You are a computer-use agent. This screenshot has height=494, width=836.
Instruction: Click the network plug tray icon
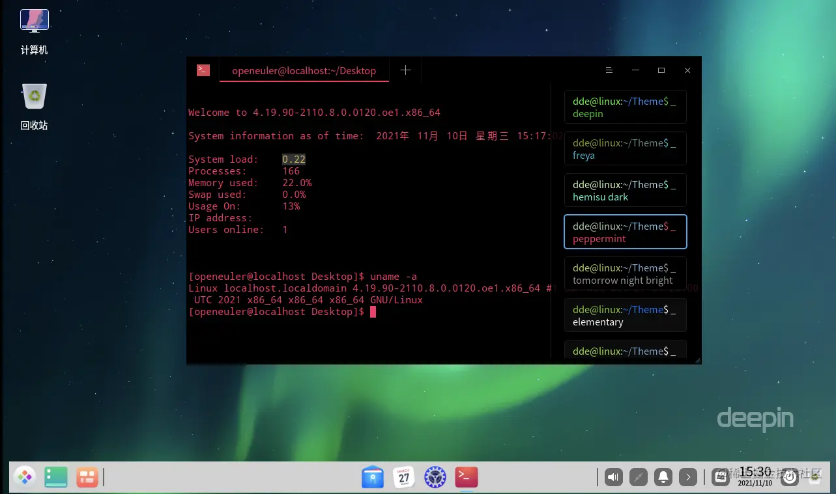(638, 477)
